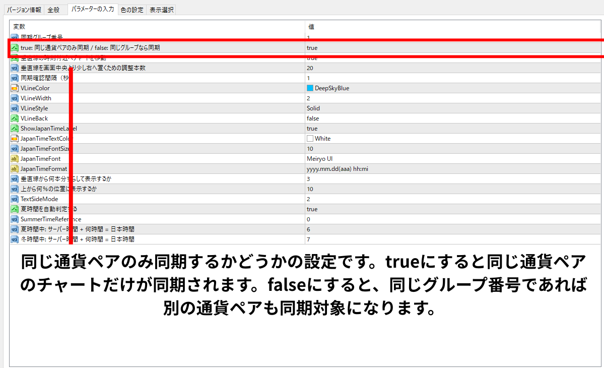
Task: Open the VLineStyle Solid dropdown value
Action: pos(313,108)
